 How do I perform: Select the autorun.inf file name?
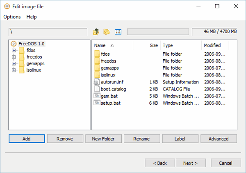[112, 82]
